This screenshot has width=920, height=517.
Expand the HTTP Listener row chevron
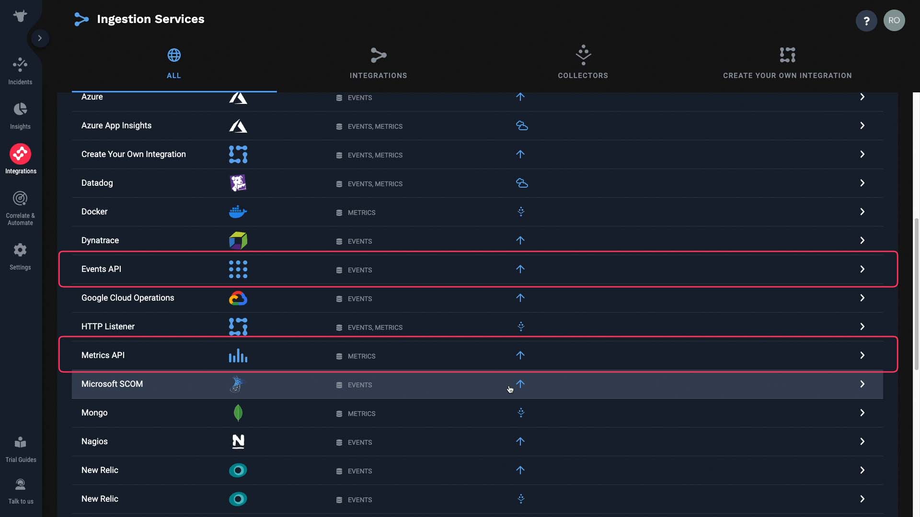coord(862,326)
